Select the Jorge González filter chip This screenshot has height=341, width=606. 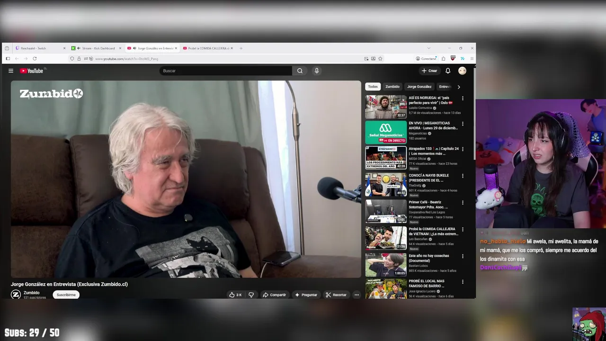419,87
